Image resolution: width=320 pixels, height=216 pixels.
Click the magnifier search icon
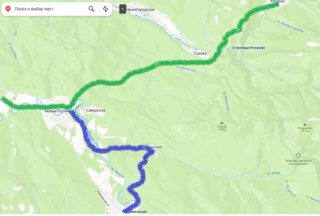(91, 9)
